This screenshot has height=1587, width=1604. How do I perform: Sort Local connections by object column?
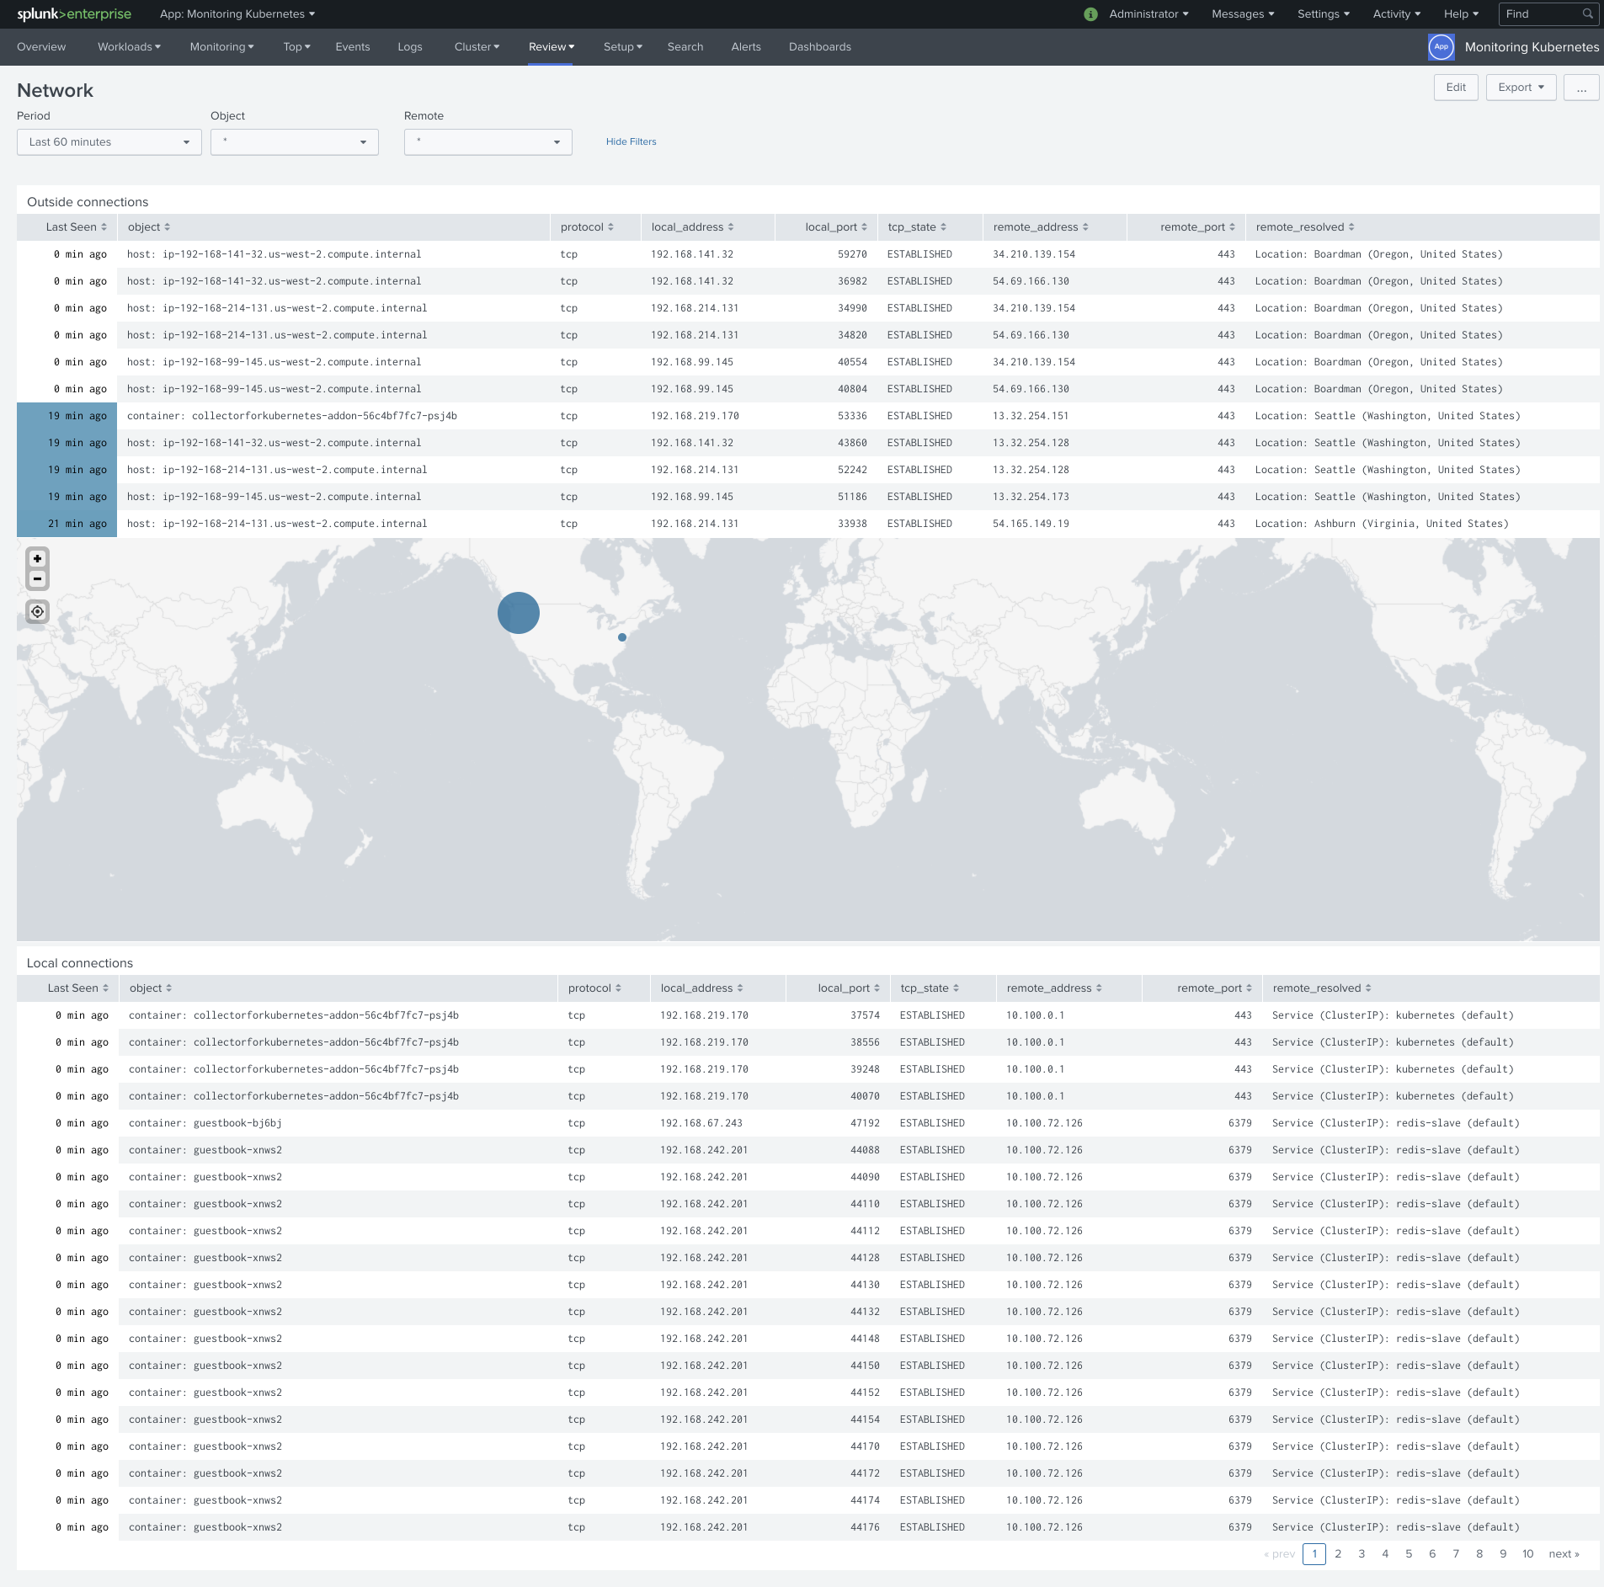pyautogui.click(x=151, y=988)
